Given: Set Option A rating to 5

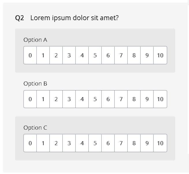Looking at the screenshot, I should (95, 55).
